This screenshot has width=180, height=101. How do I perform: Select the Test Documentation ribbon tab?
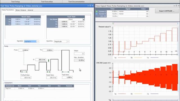(x=76, y=2)
